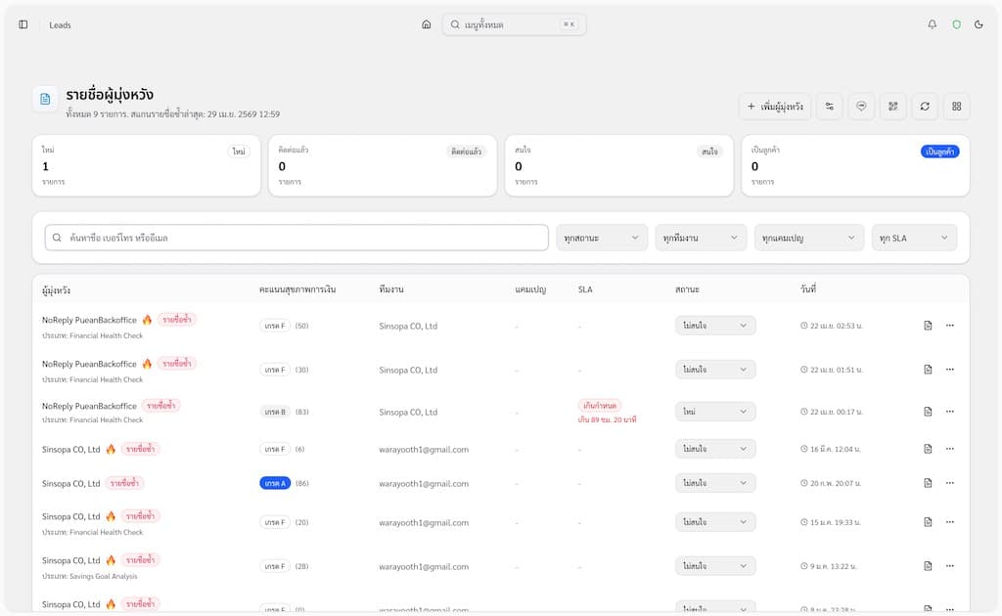Expand the ทุกทีมงาน team filter
Image resolution: width=1002 pixels, height=616 pixels.
(701, 238)
